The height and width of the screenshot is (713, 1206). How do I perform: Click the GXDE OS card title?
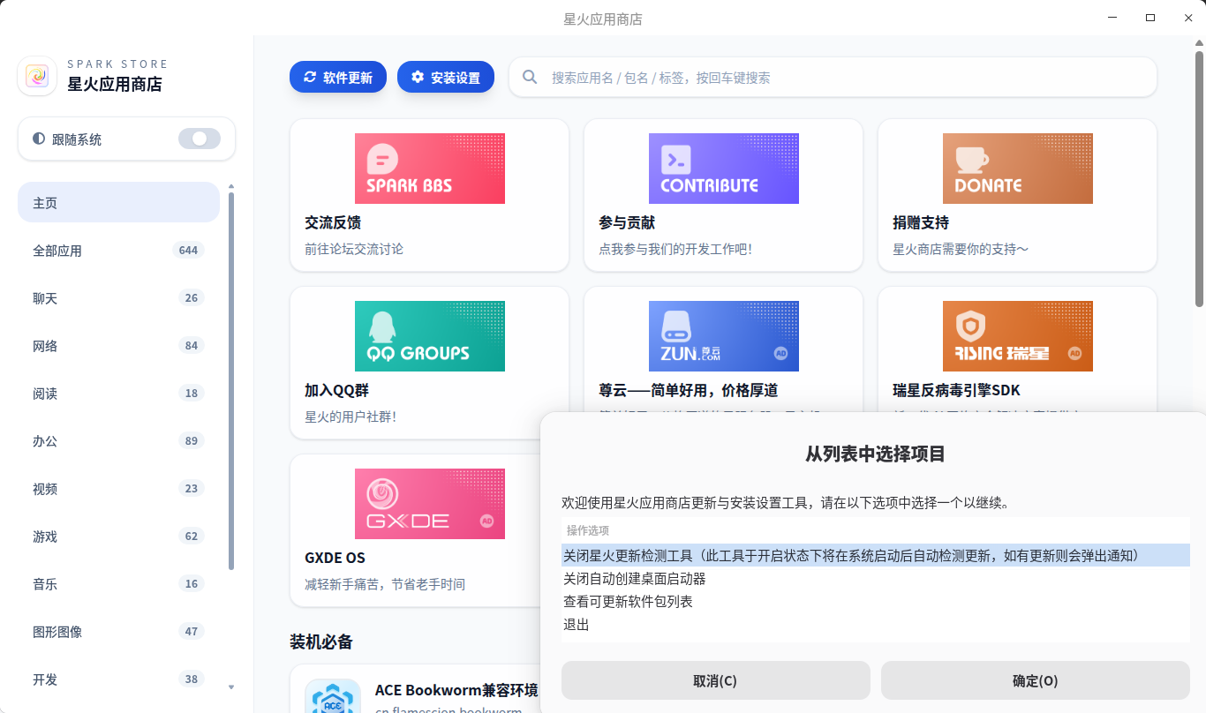point(335,558)
